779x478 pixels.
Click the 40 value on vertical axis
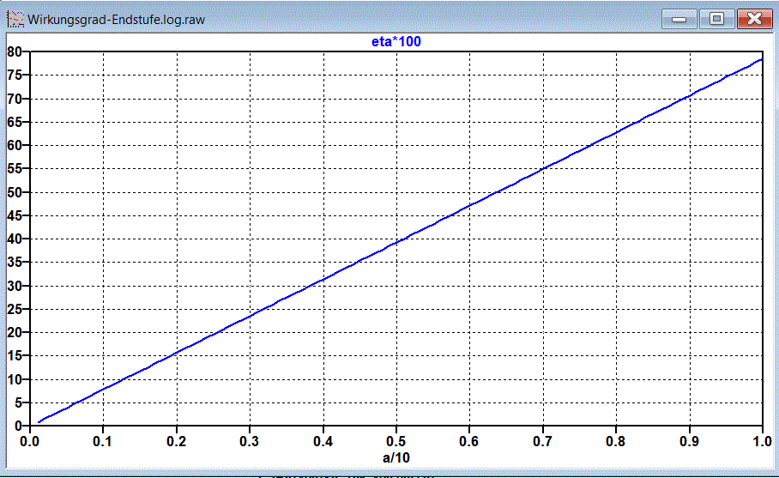[14, 239]
